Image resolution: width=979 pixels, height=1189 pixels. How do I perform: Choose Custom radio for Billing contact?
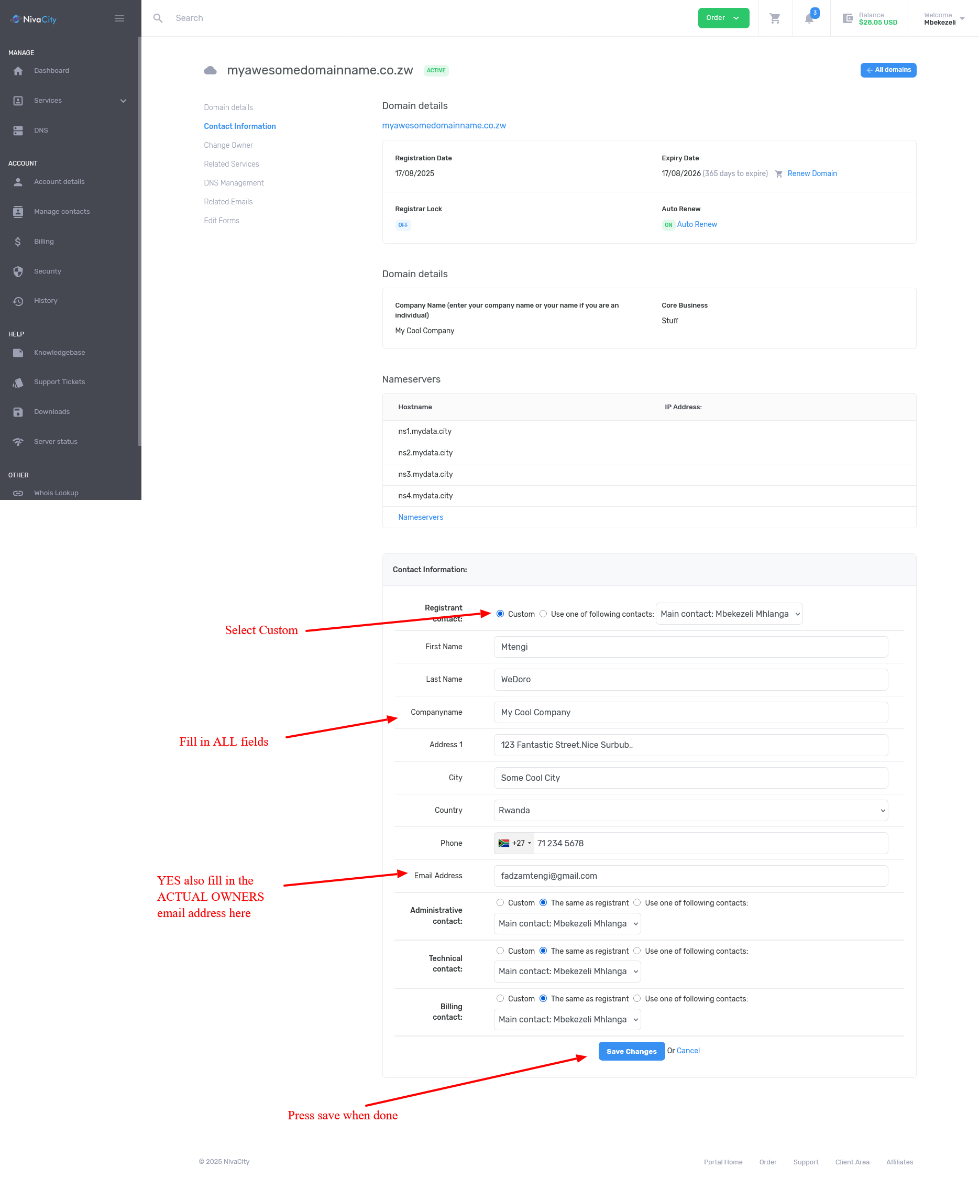point(500,998)
